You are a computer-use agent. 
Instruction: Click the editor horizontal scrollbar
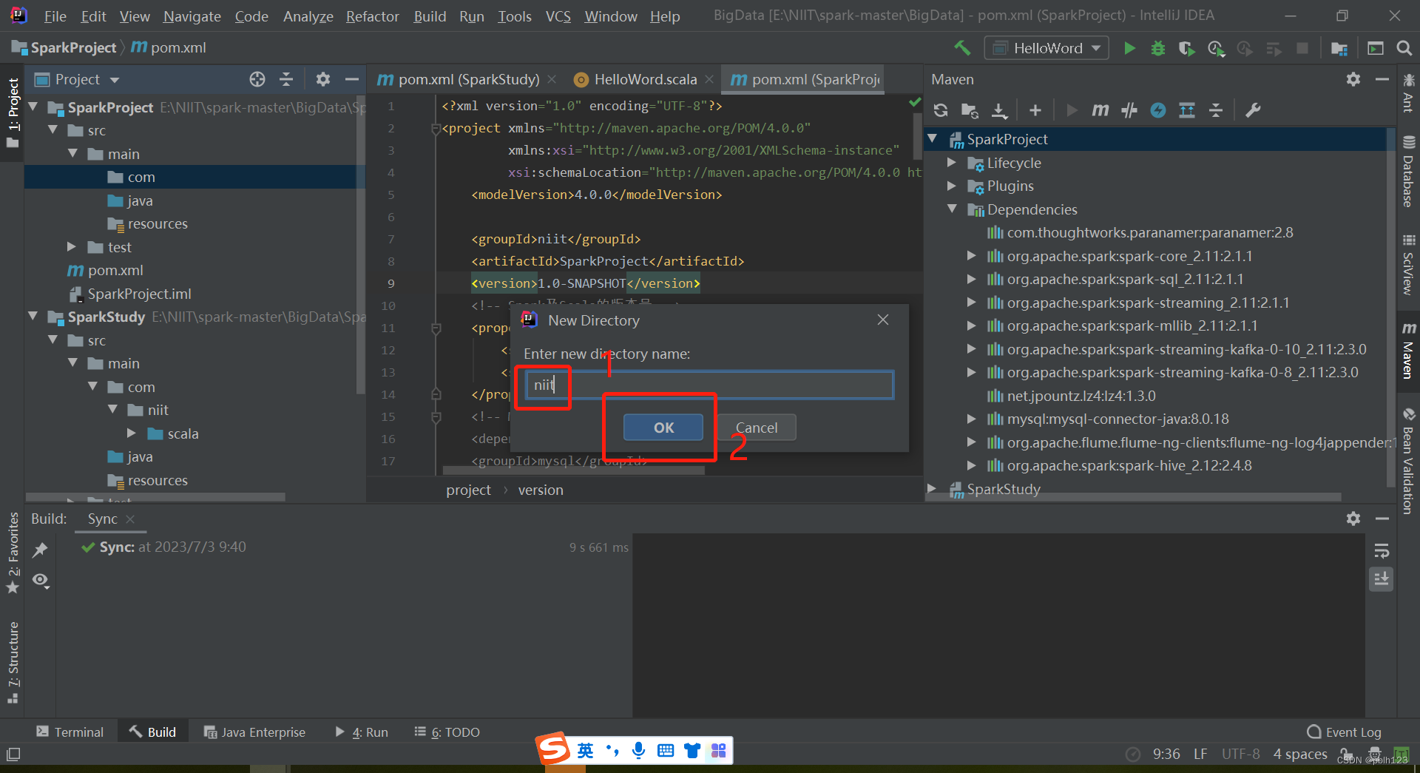tap(573, 470)
